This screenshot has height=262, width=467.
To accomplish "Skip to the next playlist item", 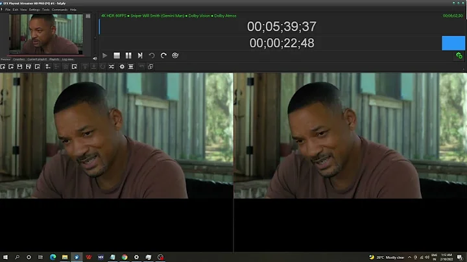I will click(x=140, y=55).
